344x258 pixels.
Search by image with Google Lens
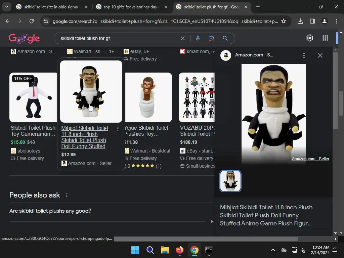(211, 38)
